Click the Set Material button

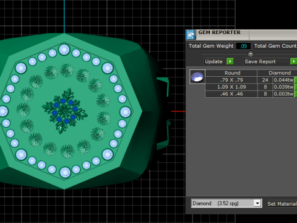pos(282,204)
